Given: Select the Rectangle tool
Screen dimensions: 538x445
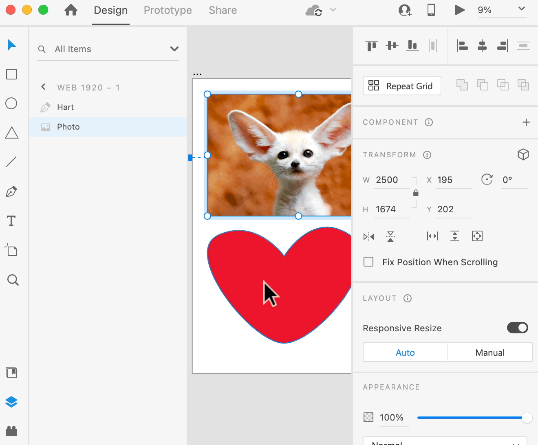Looking at the screenshot, I should pos(11,74).
